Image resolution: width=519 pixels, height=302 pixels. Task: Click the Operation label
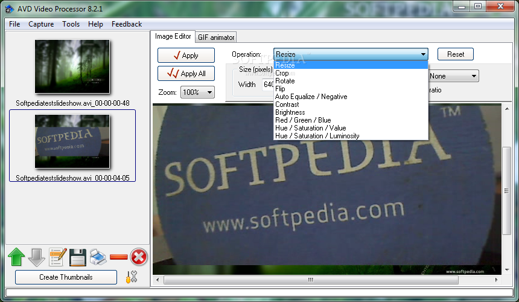(x=246, y=54)
